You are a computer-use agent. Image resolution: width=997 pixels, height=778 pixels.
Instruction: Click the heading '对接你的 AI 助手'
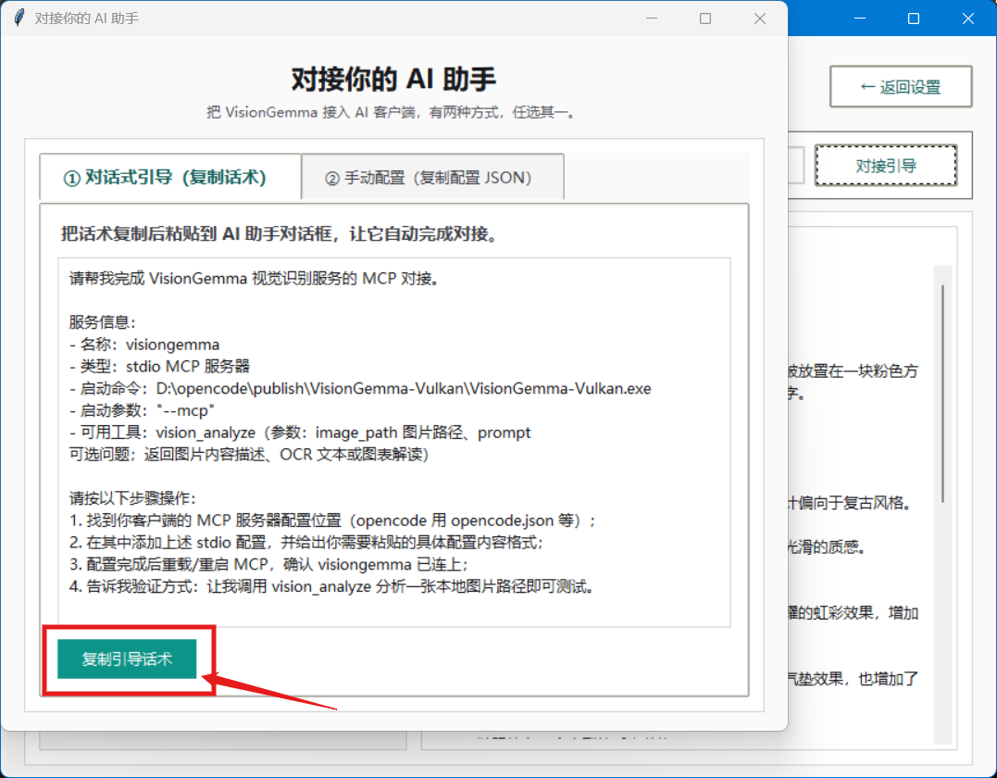(393, 80)
